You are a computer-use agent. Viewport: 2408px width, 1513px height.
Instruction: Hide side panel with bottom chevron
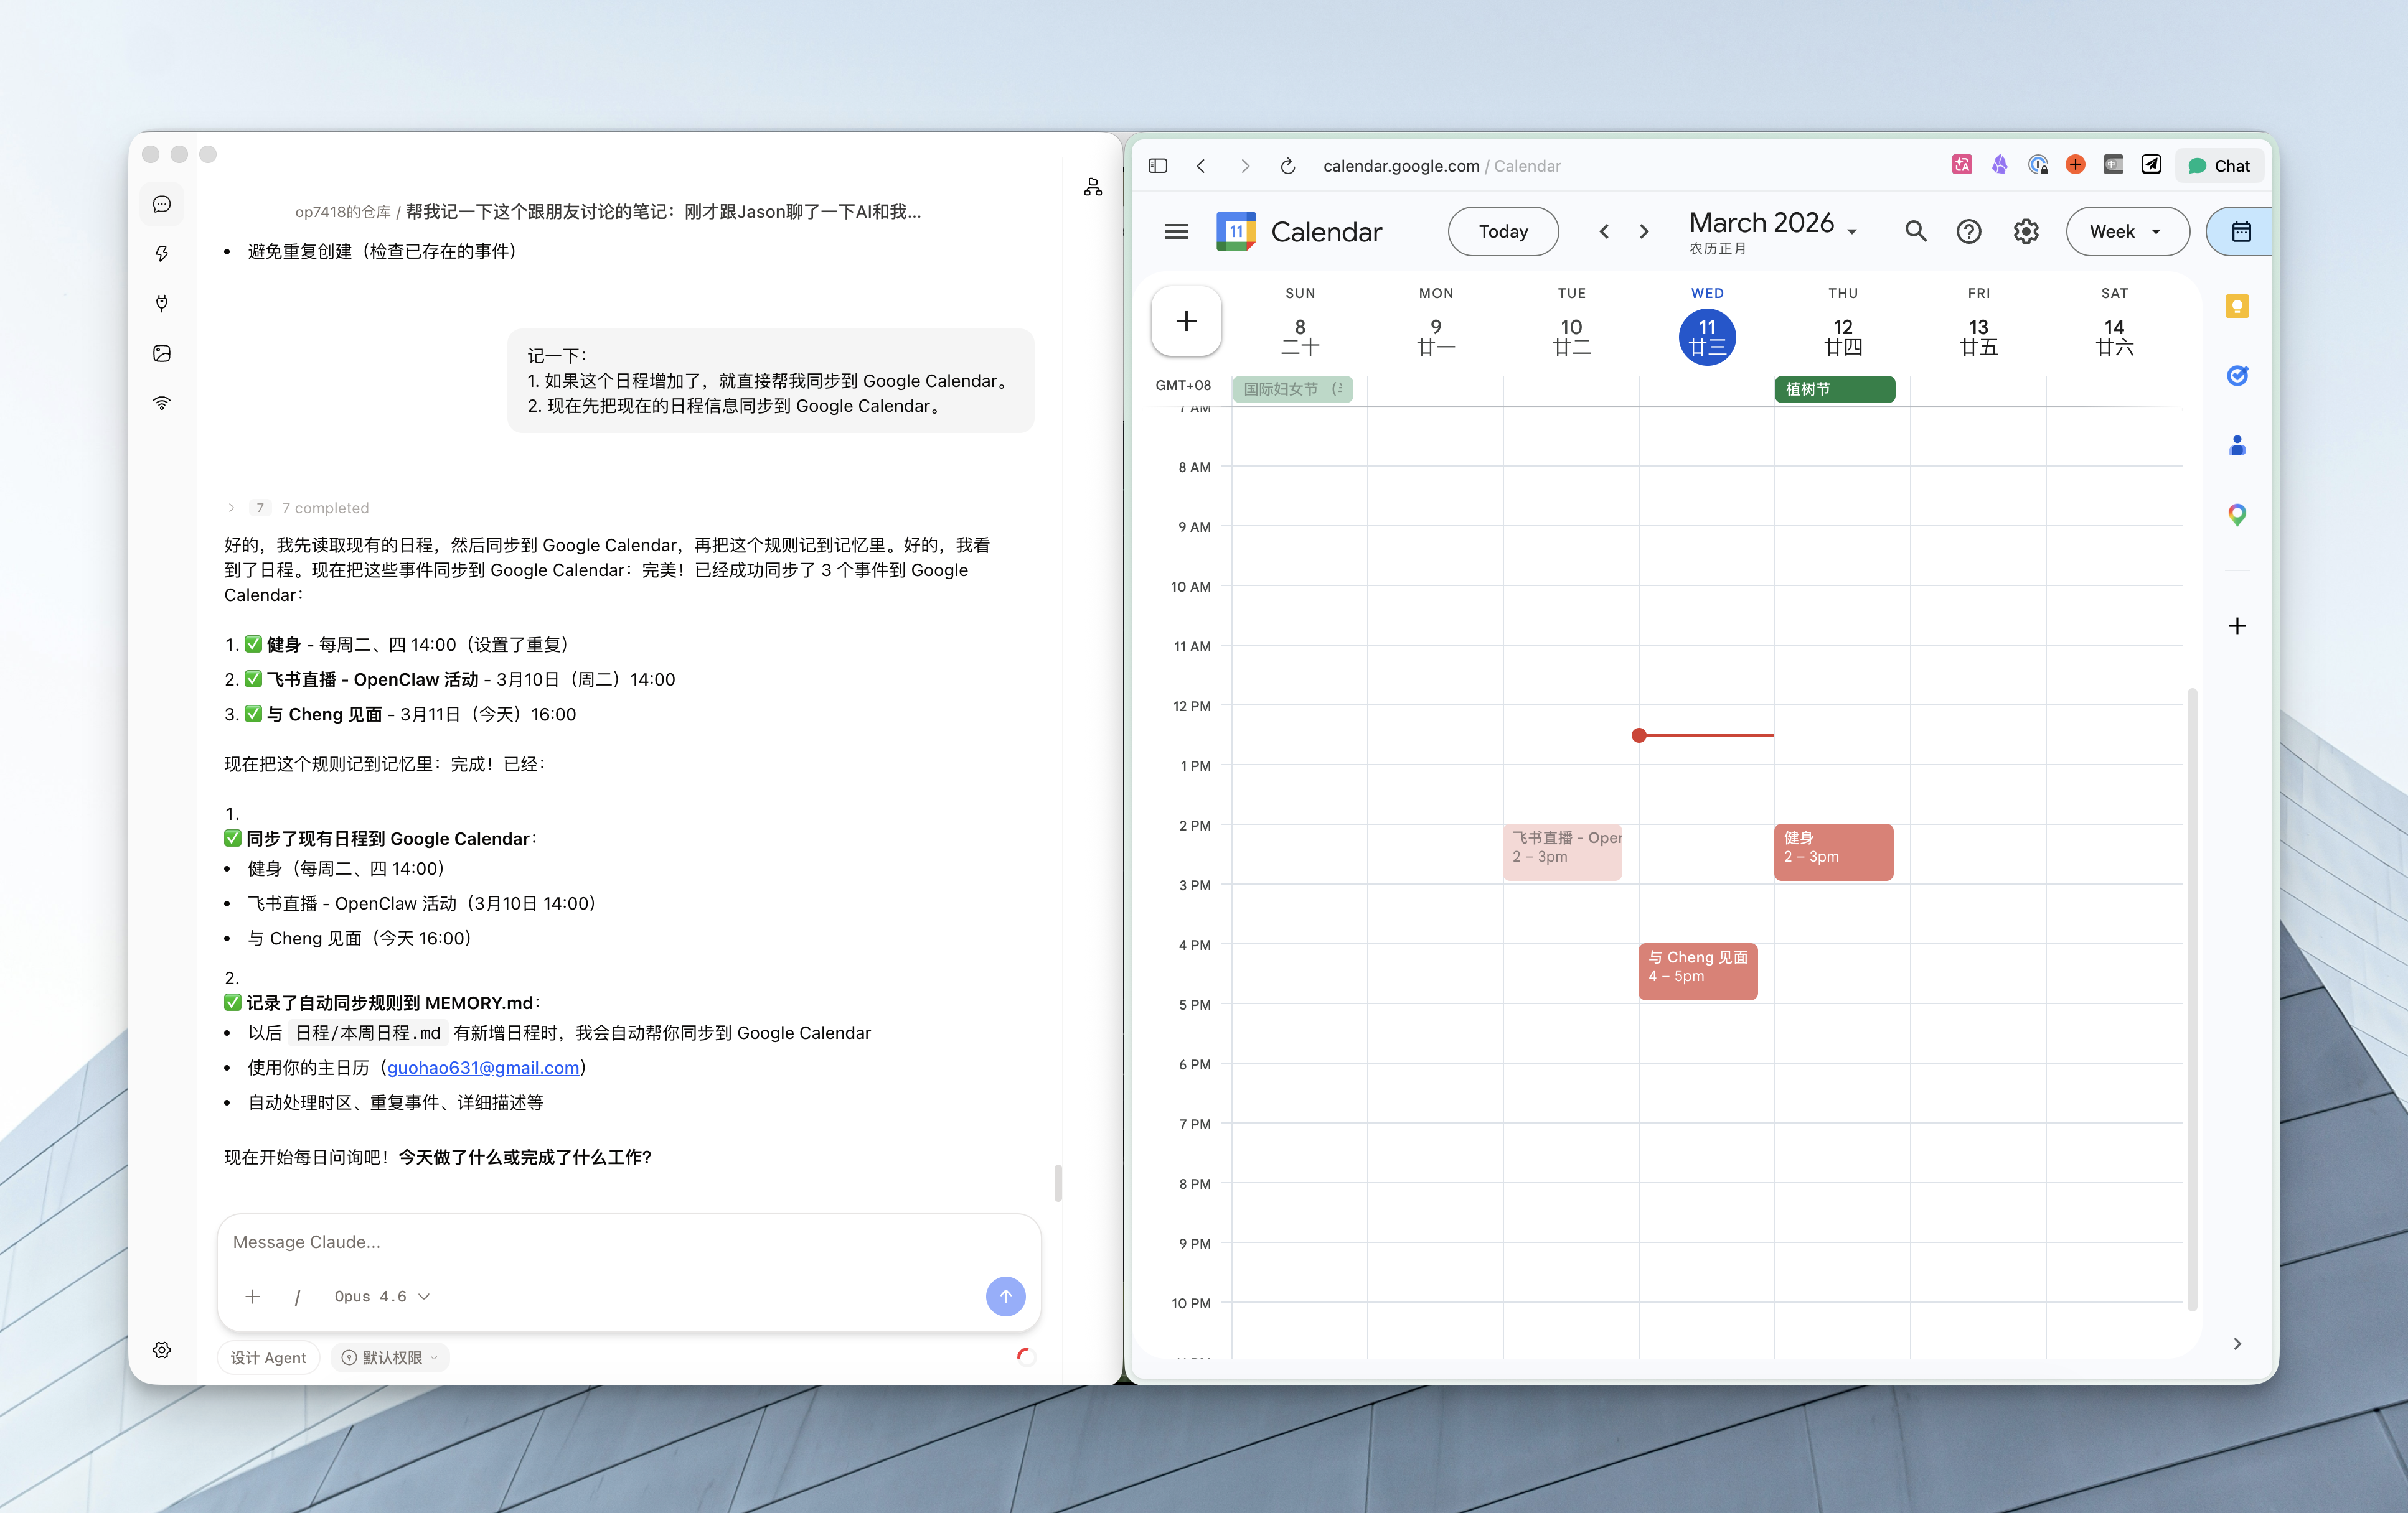[x=2237, y=1343]
